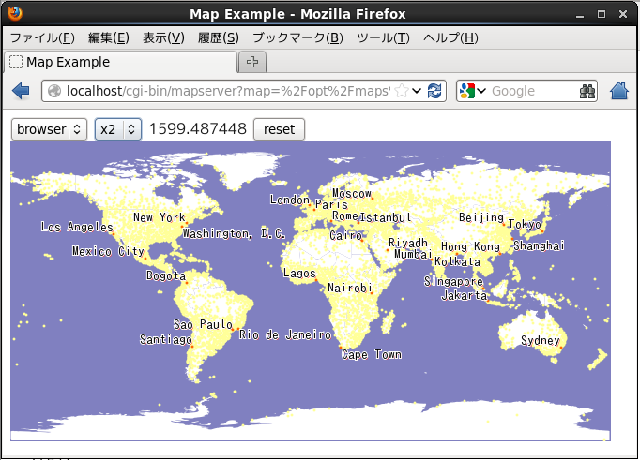640x460 pixels.
Task: Click on Tokyo on the map
Action: (x=526, y=225)
